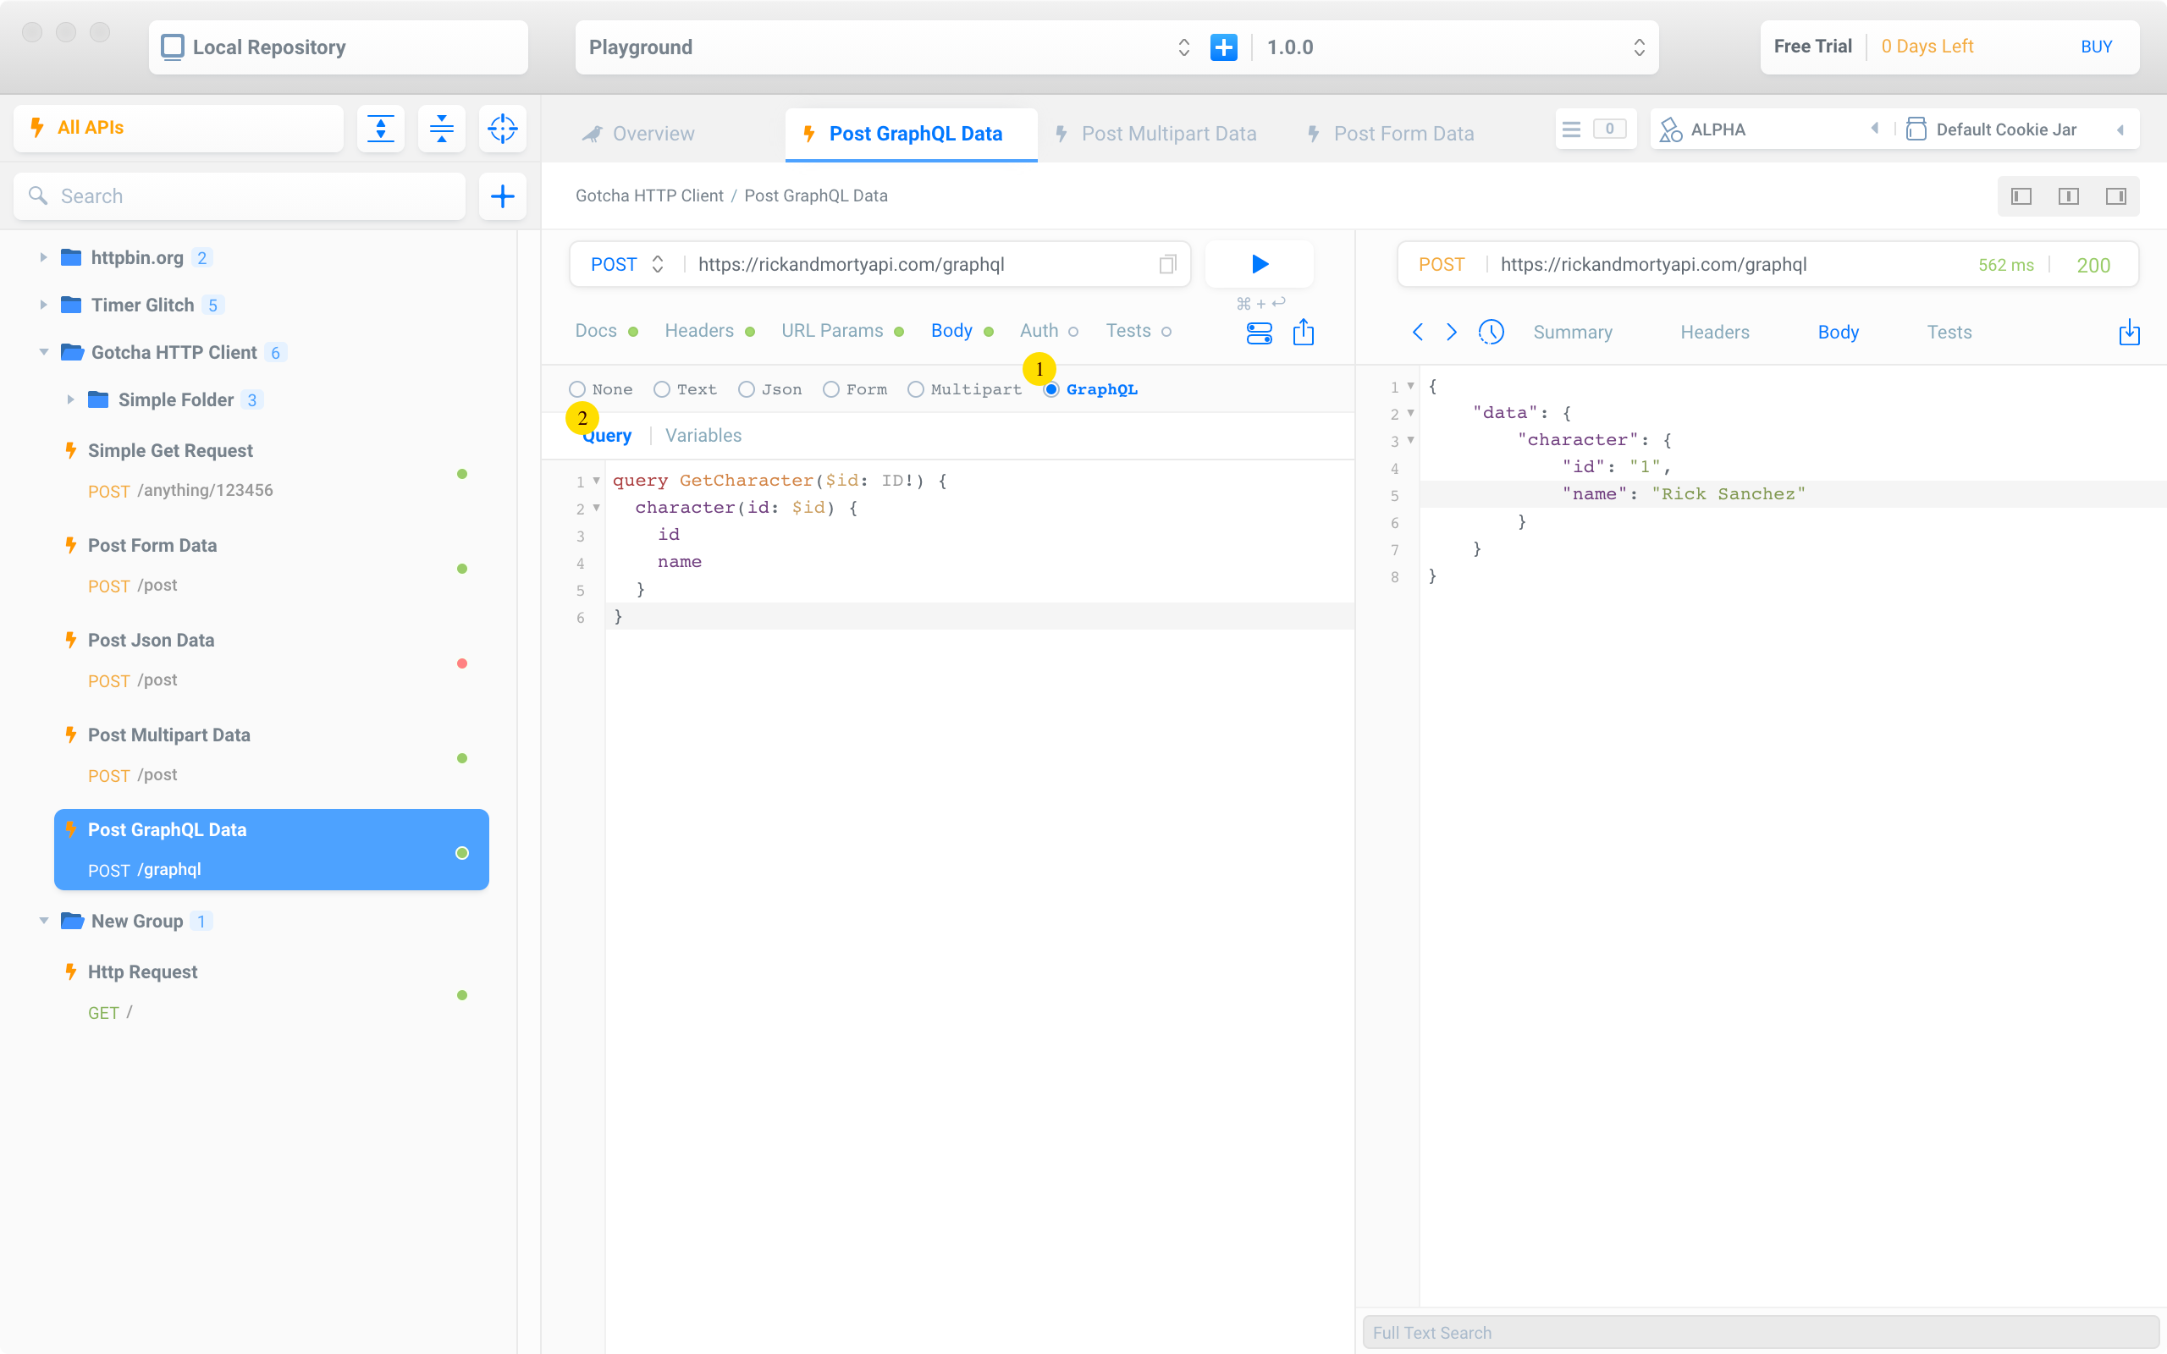Click the collapse all groups icon
The width and height of the screenshot is (2167, 1354).
click(442, 129)
